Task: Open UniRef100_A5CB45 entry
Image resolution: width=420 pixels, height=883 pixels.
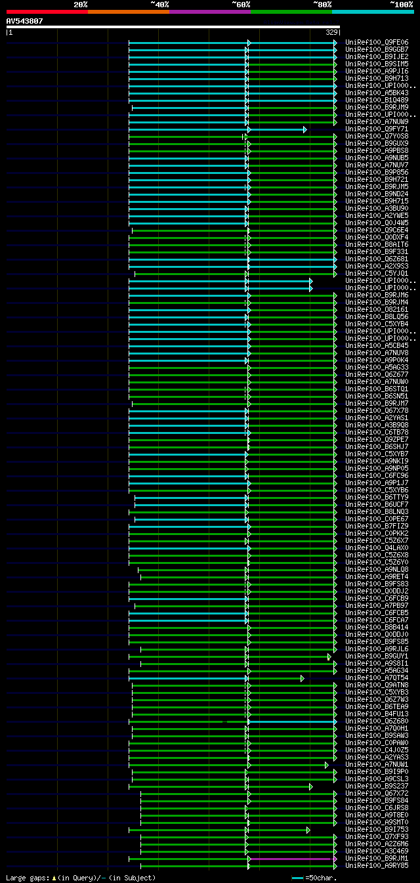Action: tap(377, 345)
